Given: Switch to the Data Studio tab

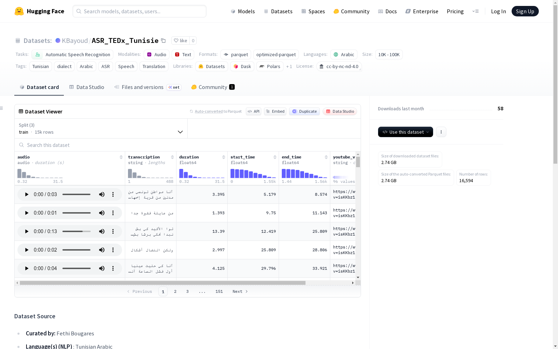Looking at the screenshot, I should coord(86,87).
